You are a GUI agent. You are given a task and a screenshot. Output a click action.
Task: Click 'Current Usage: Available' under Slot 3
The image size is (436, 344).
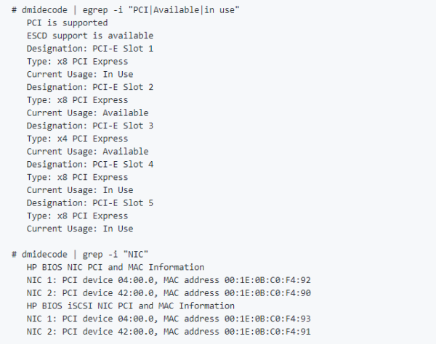pyautogui.click(x=87, y=152)
